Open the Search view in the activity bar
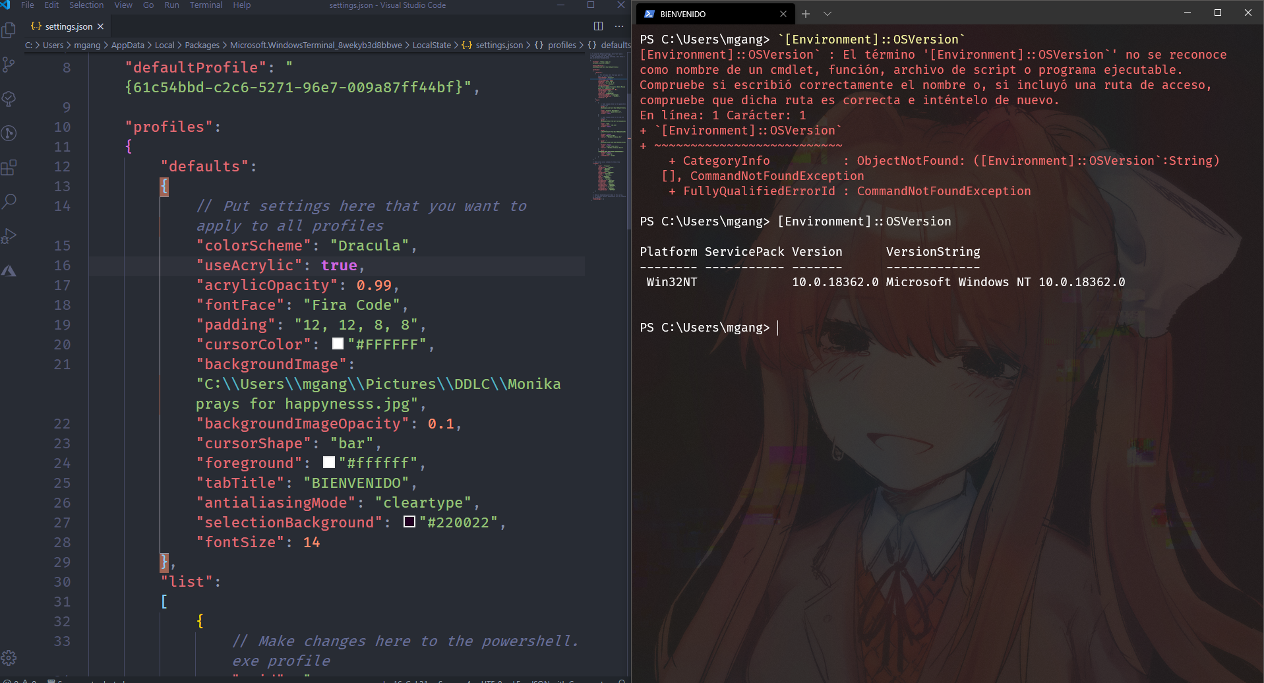The image size is (1264, 683). pos(10,201)
